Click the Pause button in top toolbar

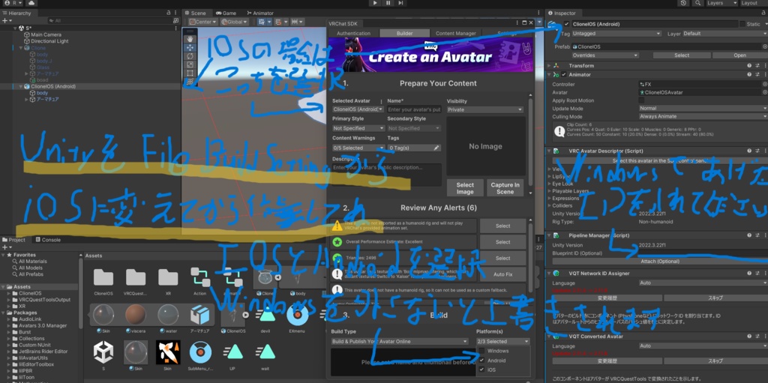[388, 3]
